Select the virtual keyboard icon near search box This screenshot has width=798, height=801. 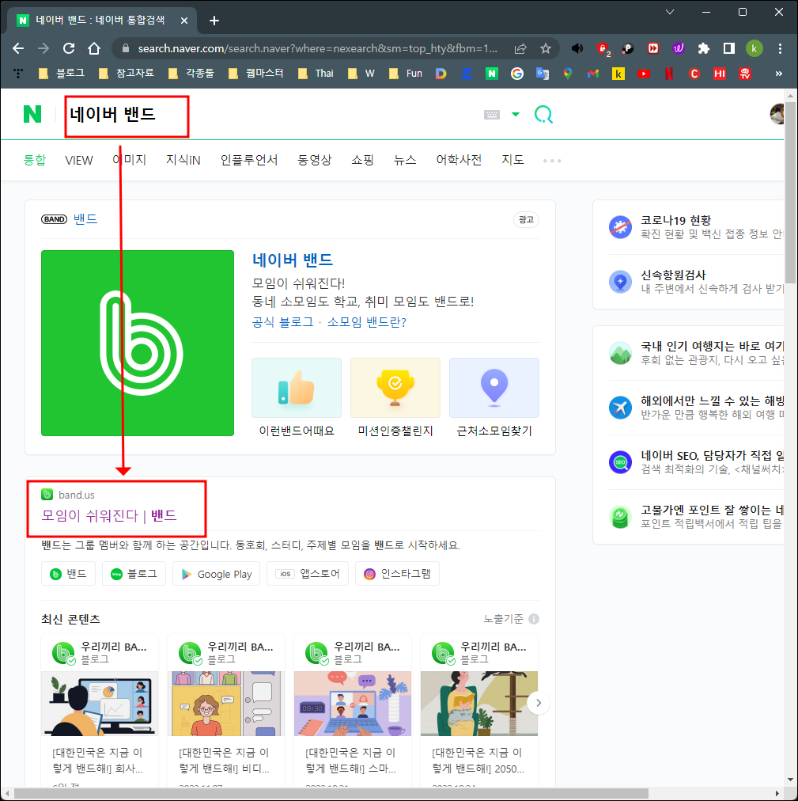click(x=491, y=114)
